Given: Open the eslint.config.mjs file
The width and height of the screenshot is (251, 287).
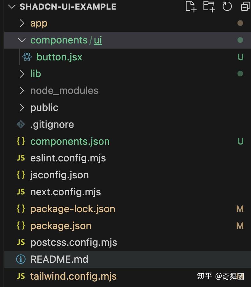Looking at the screenshot, I should tap(68, 158).
